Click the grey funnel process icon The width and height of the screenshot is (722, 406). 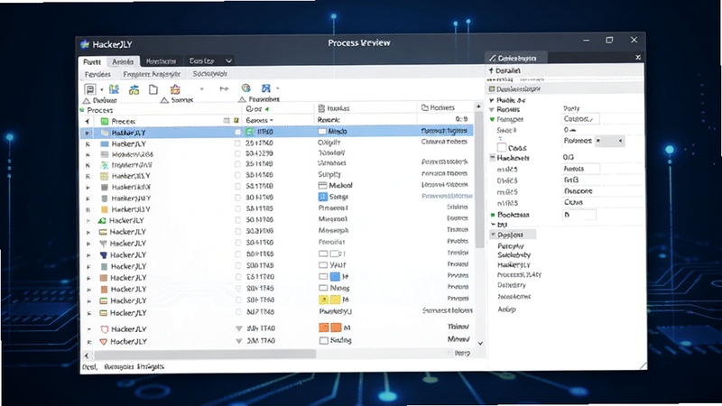[x=103, y=244]
